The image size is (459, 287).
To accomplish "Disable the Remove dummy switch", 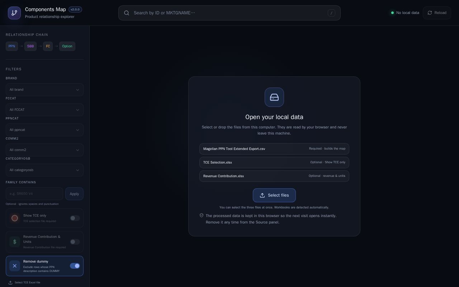I will point(75,266).
